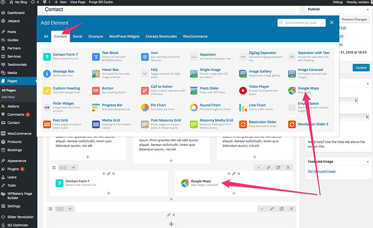Collapse the Featured Image panel
This screenshot has height=228, width=373.
(368, 162)
